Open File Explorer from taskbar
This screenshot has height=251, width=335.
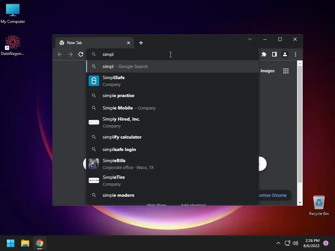click(x=25, y=243)
